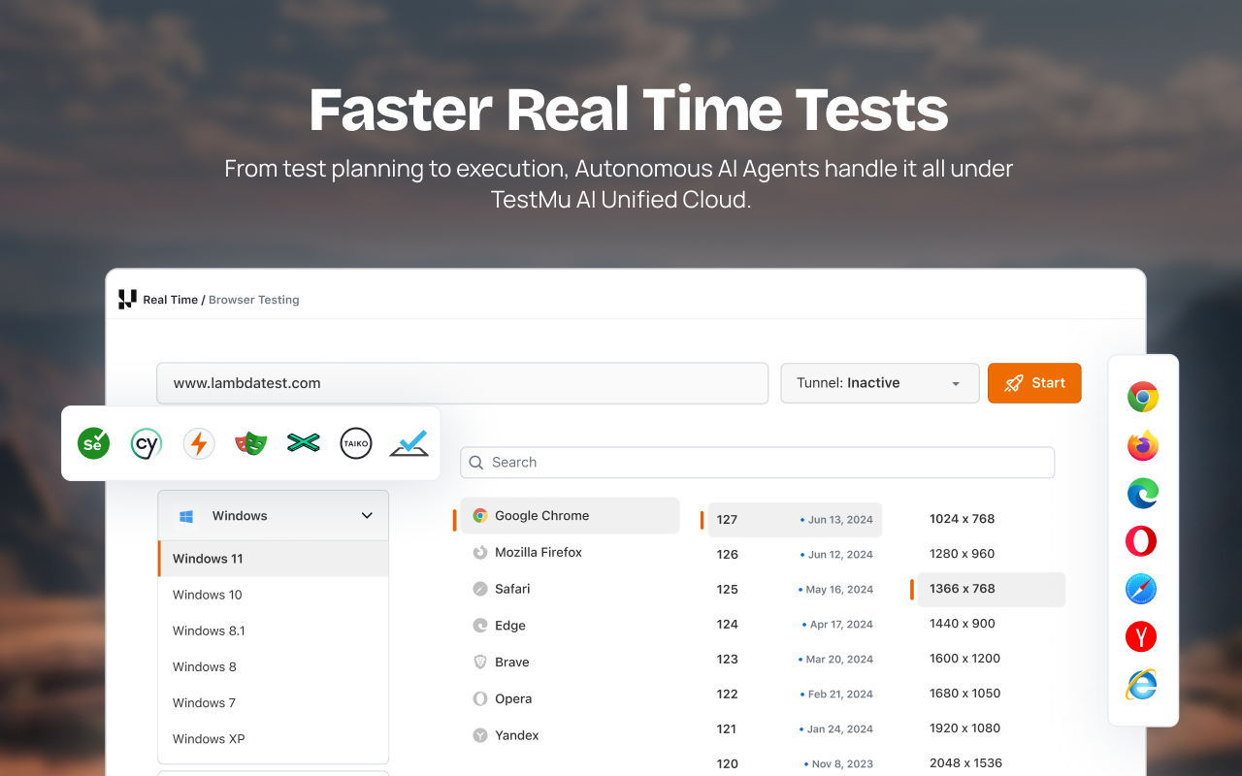This screenshot has width=1242, height=776.
Task: Pick version 125 dated May 16, 2024
Action: (x=795, y=590)
